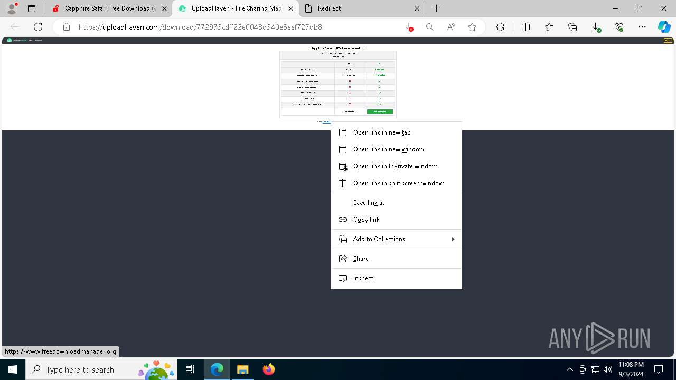Open the zoom magnifier in the address bar

coord(430,27)
